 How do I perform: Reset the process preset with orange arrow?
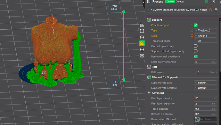210,10
